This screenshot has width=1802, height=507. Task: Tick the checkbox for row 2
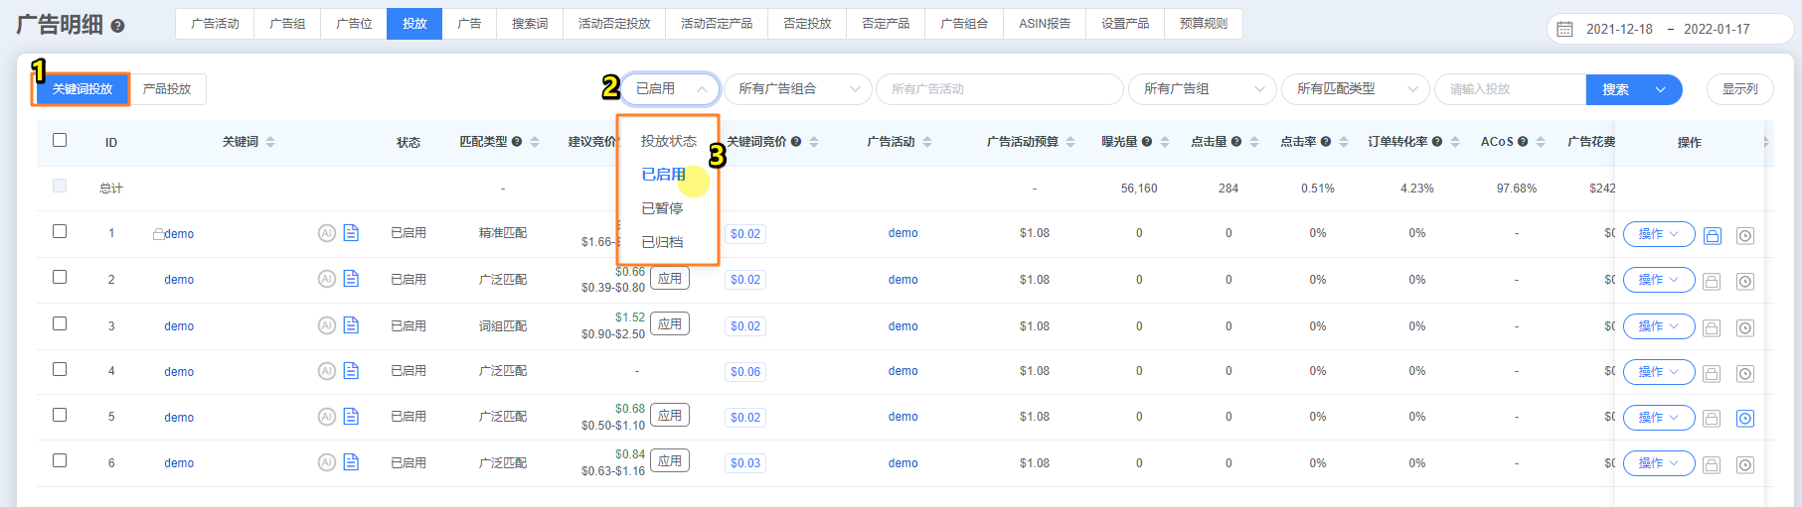60,278
